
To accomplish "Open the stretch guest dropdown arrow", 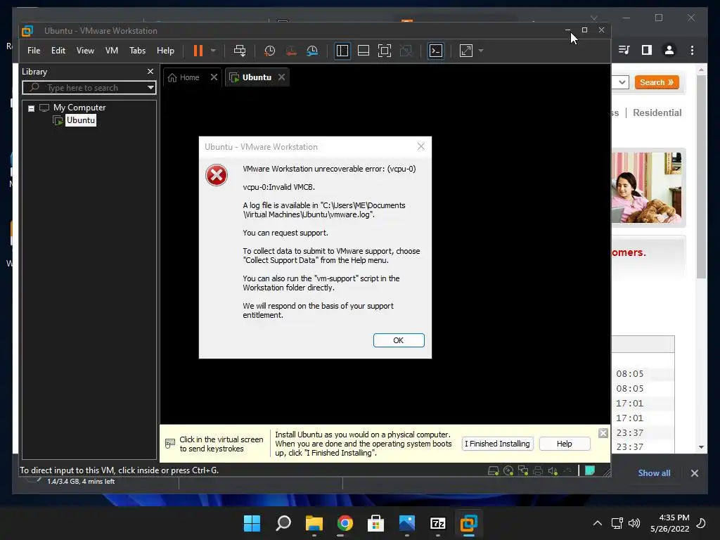I will point(481,51).
